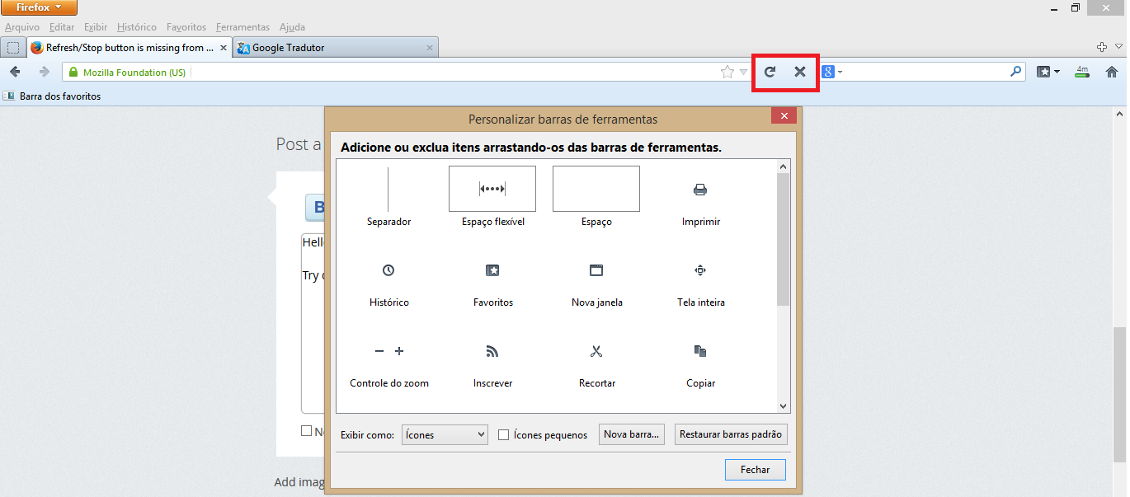Open the Ajuda menu
Viewport: 1130px width, 497px height.
click(x=292, y=27)
